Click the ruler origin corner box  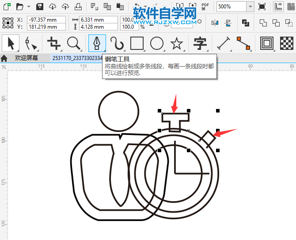pos(4,67)
